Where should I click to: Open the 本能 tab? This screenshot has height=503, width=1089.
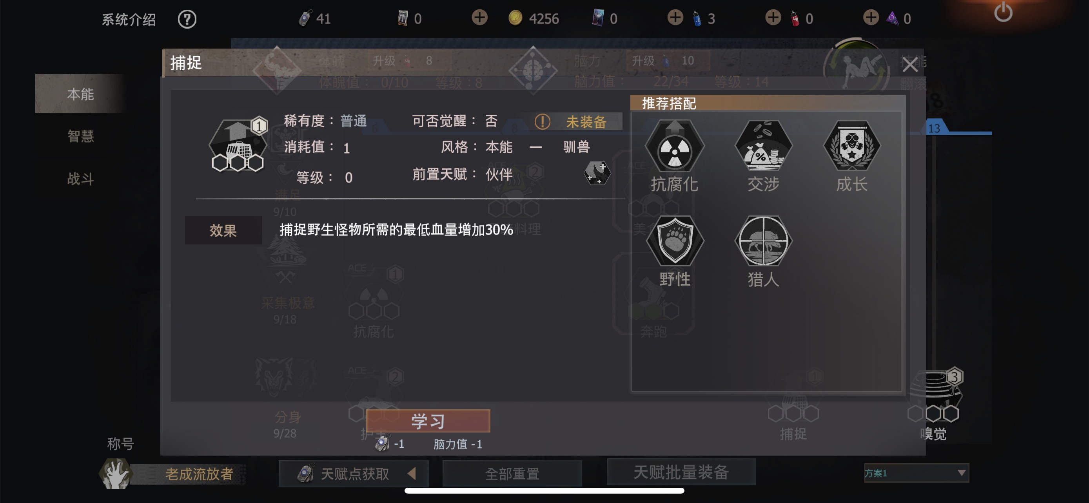click(x=80, y=94)
